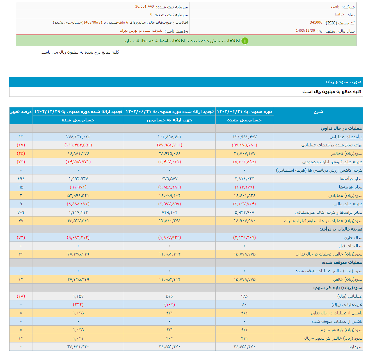Click fiscal year end date 1403/12/30
This screenshot has height=359, width=375.
coord(305,31)
